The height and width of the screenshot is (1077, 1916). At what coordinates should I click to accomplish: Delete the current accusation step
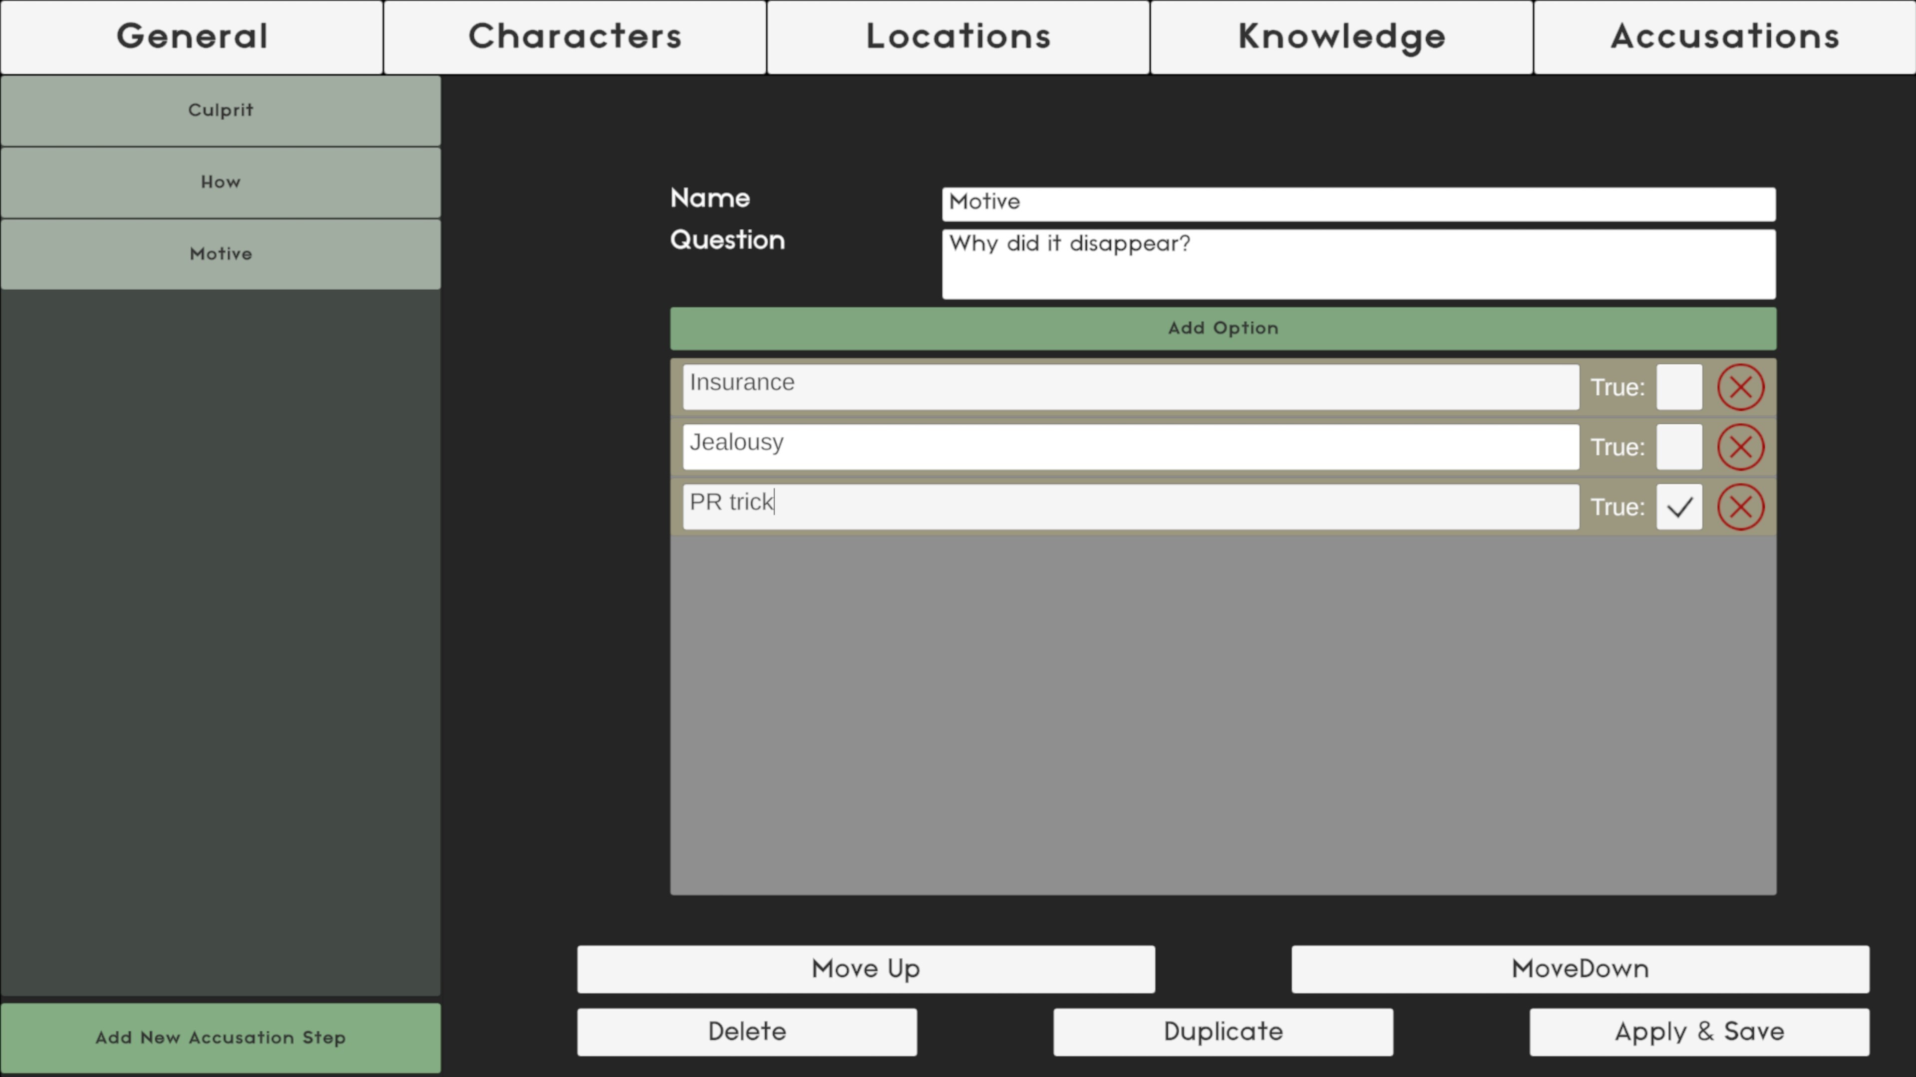tap(747, 1032)
